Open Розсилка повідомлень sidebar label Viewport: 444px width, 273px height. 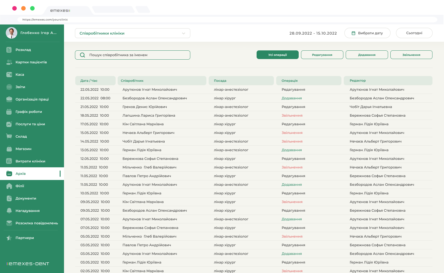[37, 223]
